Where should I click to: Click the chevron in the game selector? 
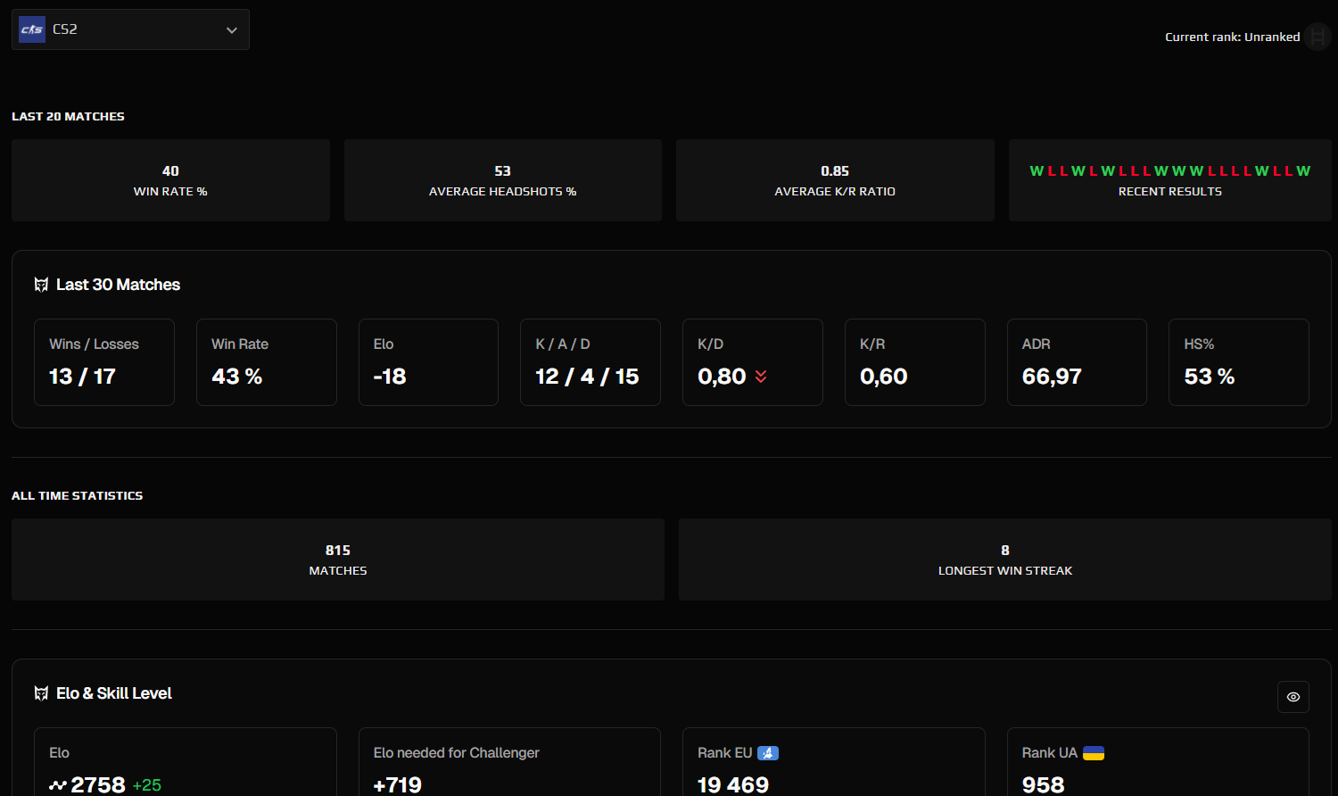click(231, 29)
